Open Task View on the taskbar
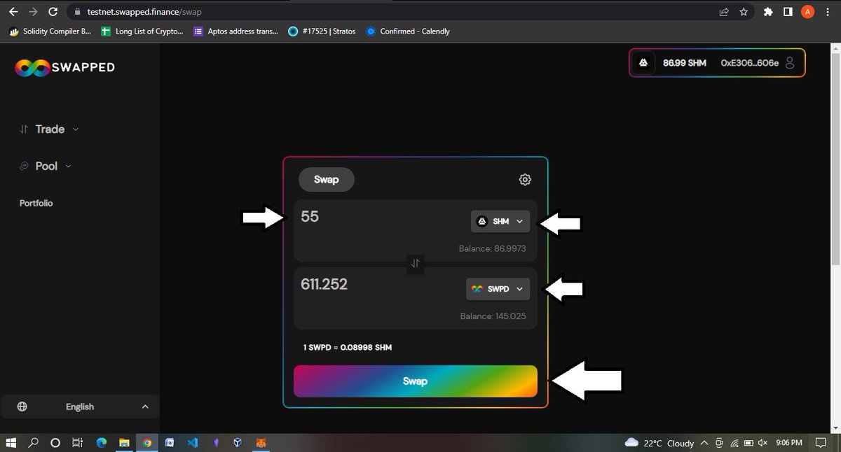This screenshot has height=452, width=841. [78, 443]
